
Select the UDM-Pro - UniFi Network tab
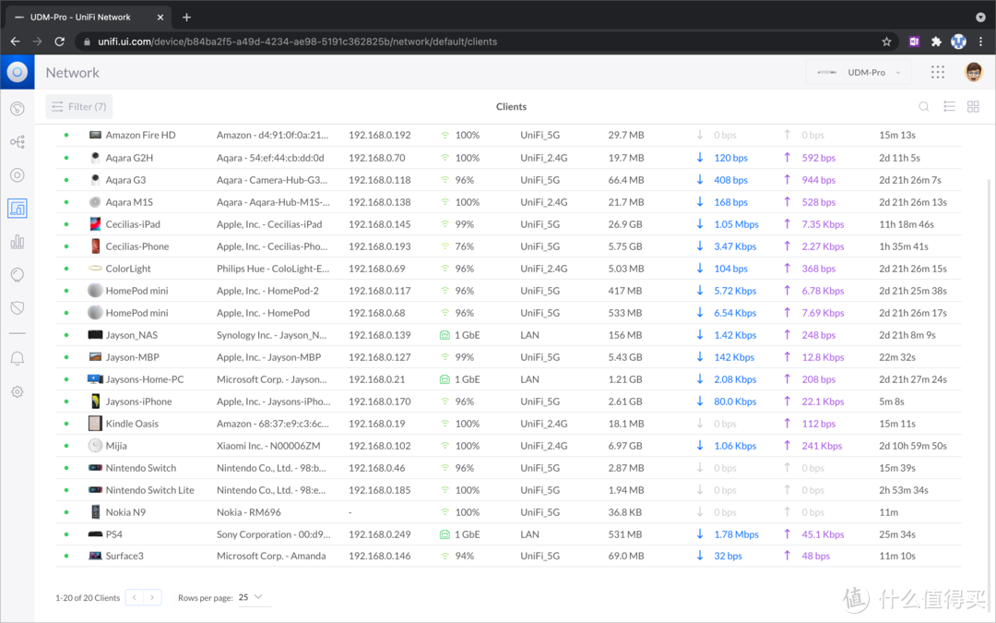(89, 18)
